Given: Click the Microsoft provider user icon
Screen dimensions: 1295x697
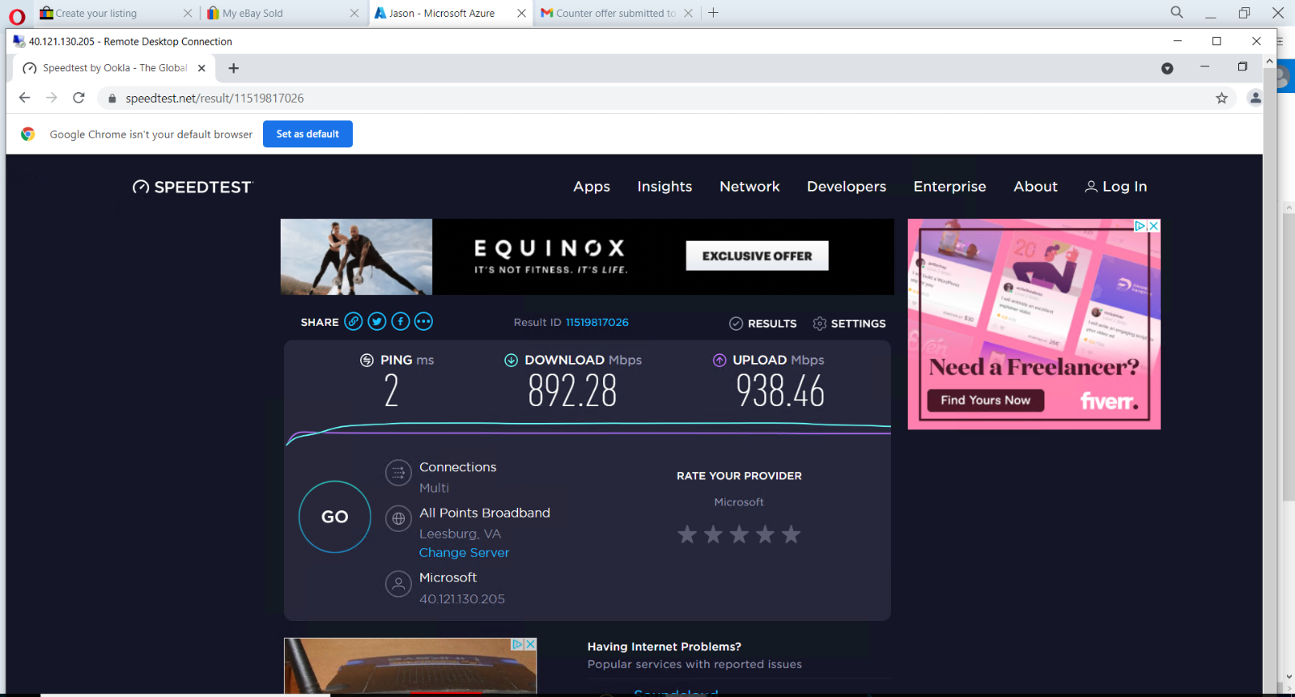Looking at the screenshot, I should pyautogui.click(x=398, y=584).
